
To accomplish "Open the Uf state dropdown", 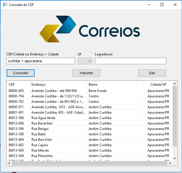I will point(85,61).
